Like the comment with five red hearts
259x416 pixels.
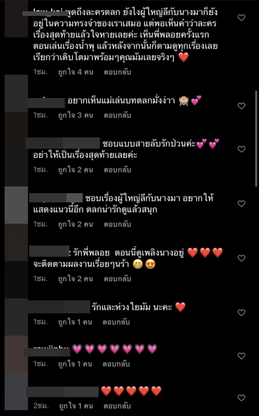pos(242,398)
